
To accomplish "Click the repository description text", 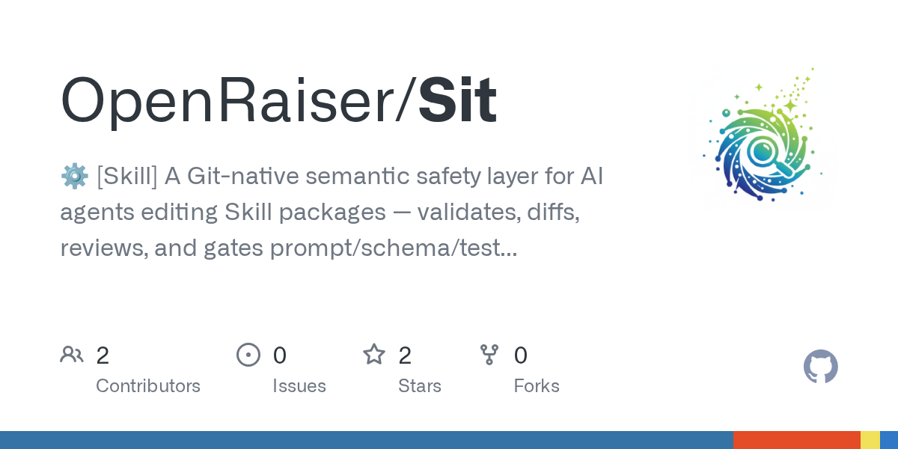I will pyautogui.click(x=332, y=213).
